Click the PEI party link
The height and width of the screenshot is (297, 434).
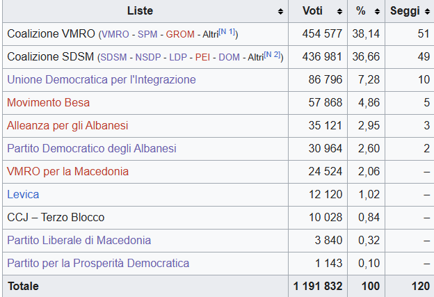(x=209, y=57)
